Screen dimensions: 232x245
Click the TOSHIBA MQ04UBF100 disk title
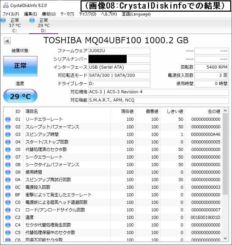(x=116, y=40)
